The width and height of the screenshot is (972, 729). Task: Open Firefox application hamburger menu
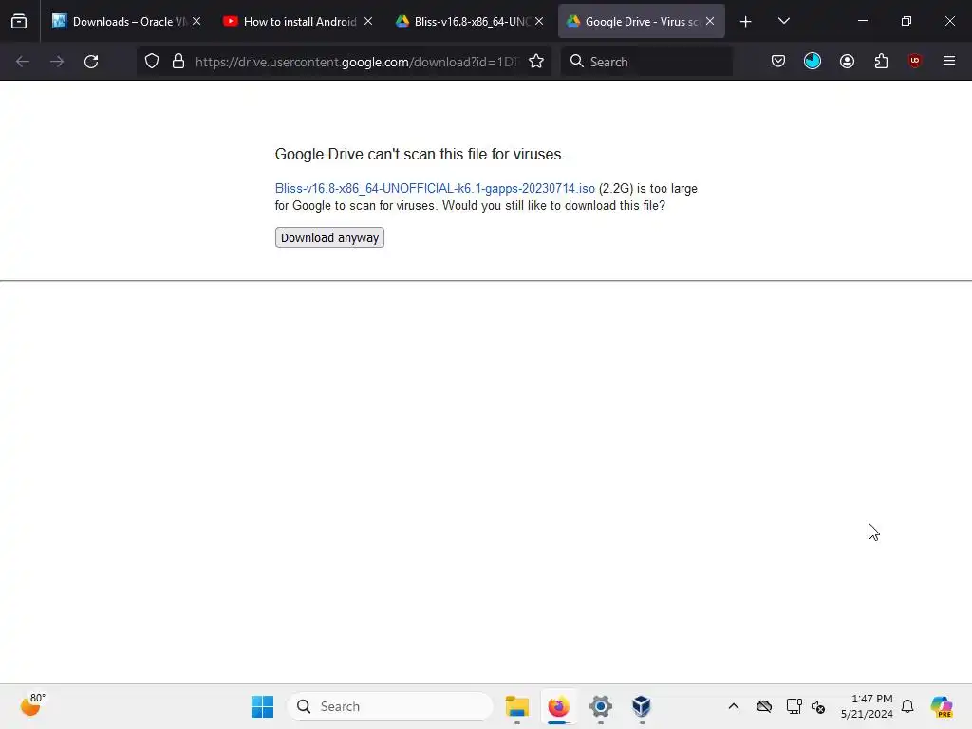point(949,62)
